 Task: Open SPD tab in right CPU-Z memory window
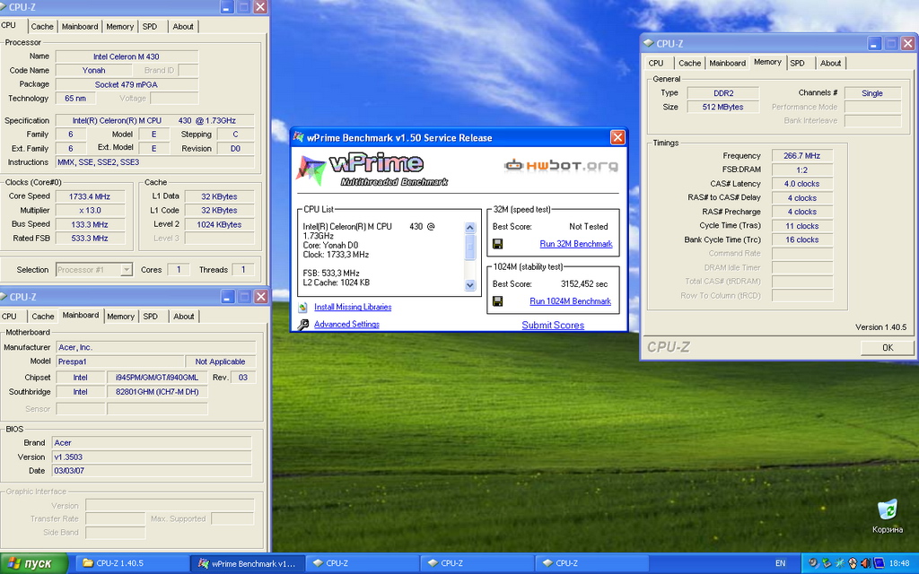[797, 64]
